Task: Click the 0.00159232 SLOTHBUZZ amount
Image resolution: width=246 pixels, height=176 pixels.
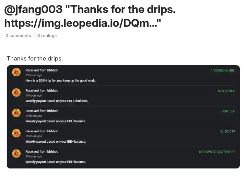Action: 217,152
